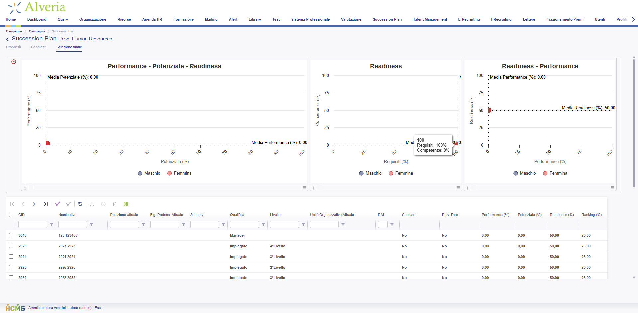Screen dimensions: 638x313
Task: Click the trash delete icon
Action: pyautogui.click(x=115, y=204)
